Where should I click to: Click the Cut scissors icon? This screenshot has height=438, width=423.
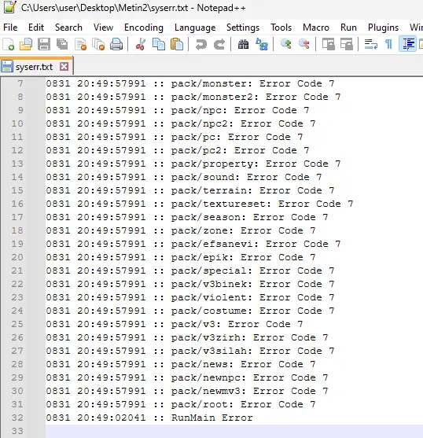(141, 44)
